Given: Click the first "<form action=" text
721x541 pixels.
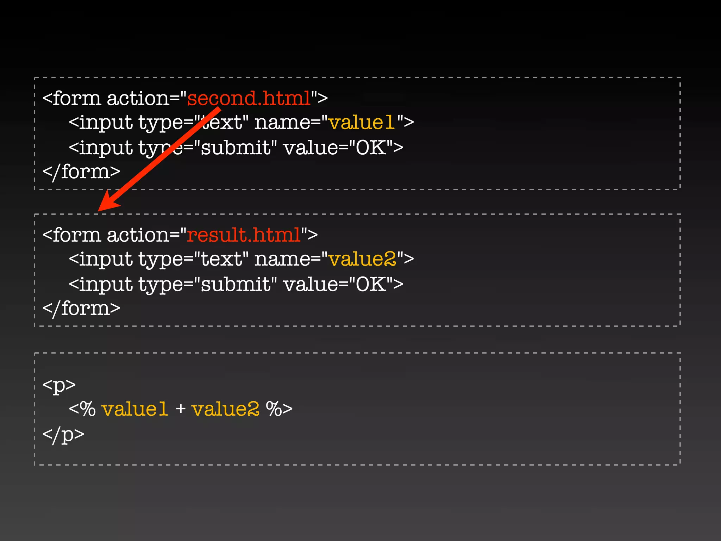Looking at the screenshot, I should click(x=113, y=98).
